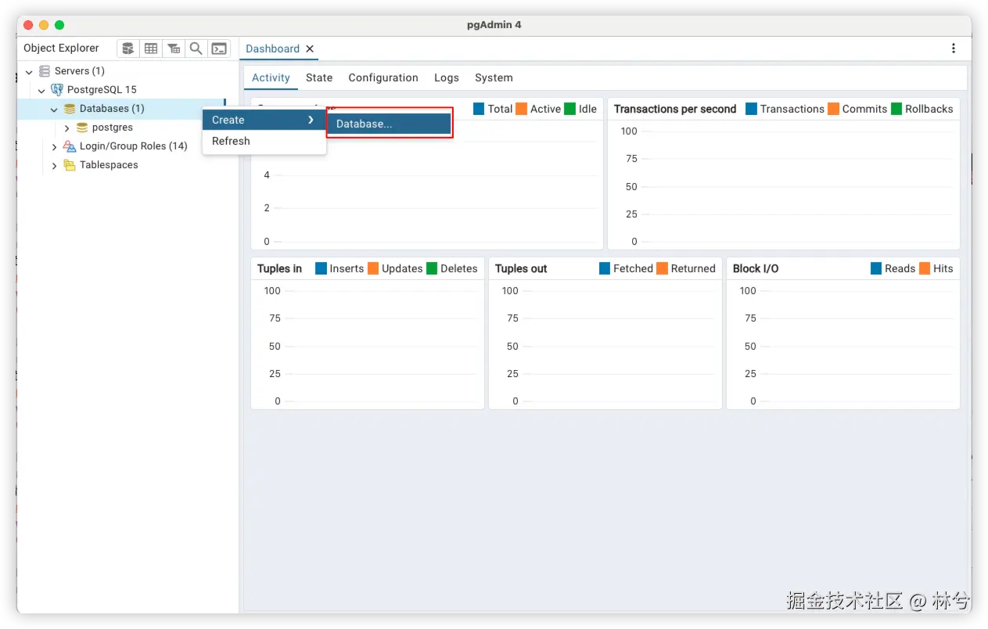
Task: Expand the Tablespaces node
Action: coord(54,165)
